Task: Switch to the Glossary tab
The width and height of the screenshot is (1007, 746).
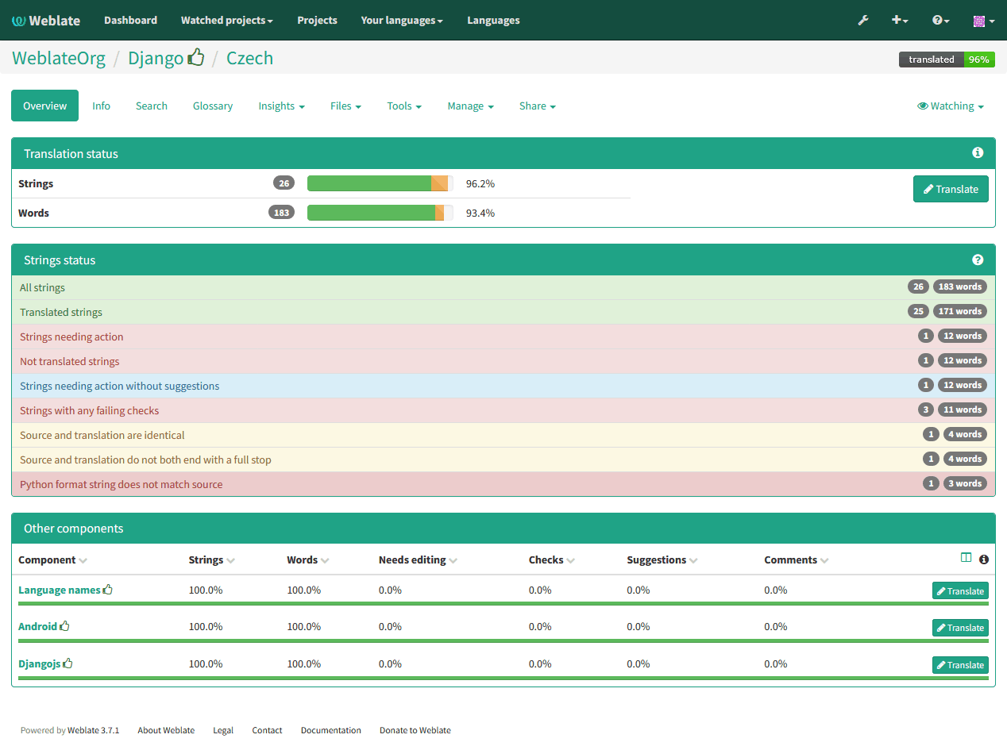Action: tap(213, 106)
